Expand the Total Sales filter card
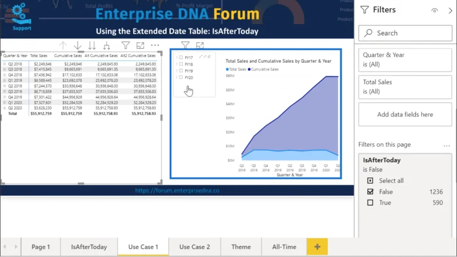This screenshot has height=257, width=457. [405, 87]
